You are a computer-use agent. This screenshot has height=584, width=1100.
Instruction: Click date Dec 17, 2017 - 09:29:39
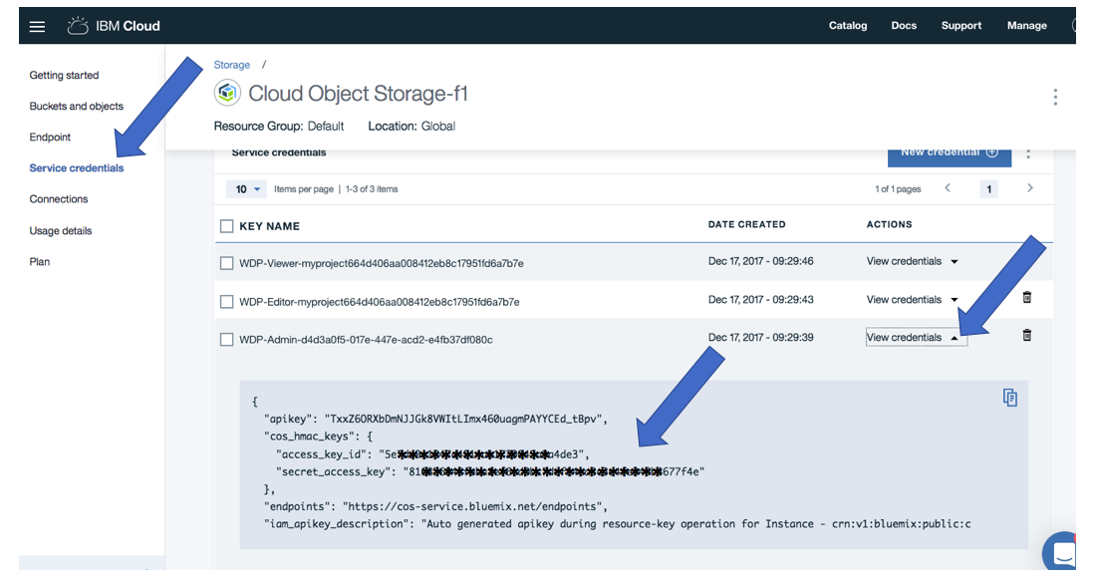click(x=760, y=338)
